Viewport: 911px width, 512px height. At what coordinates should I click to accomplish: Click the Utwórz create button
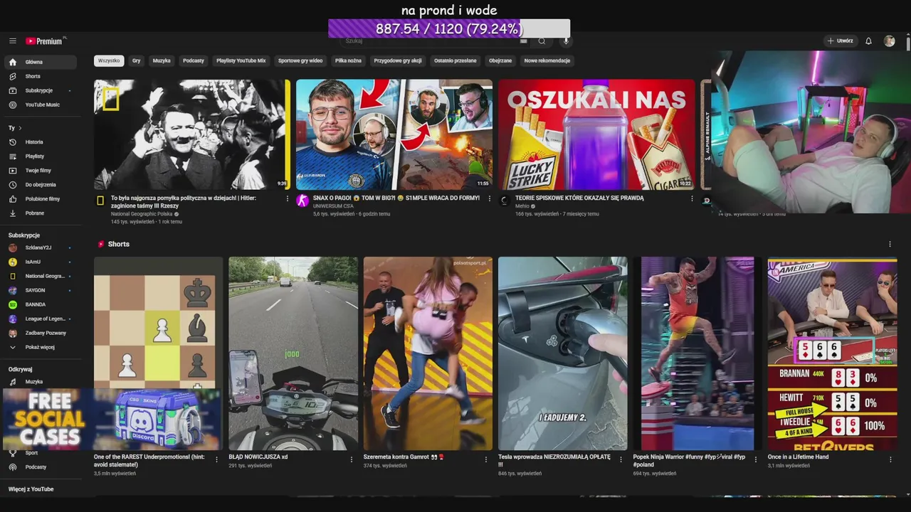pyautogui.click(x=840, y=41)
